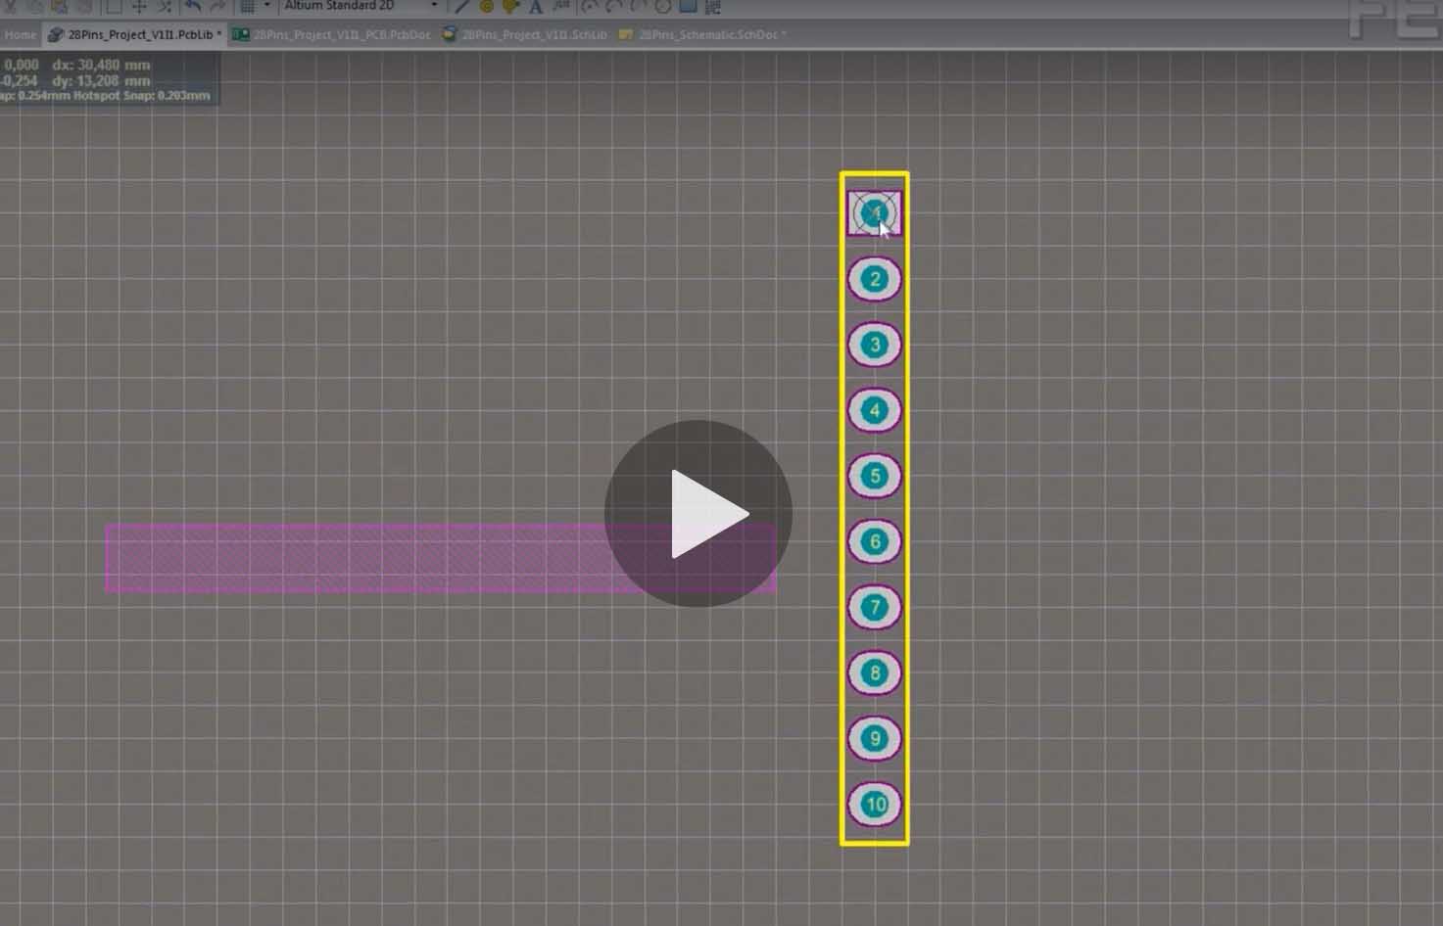
Task: Click the Place Fill icon
Action: click(x=689, y=7)
